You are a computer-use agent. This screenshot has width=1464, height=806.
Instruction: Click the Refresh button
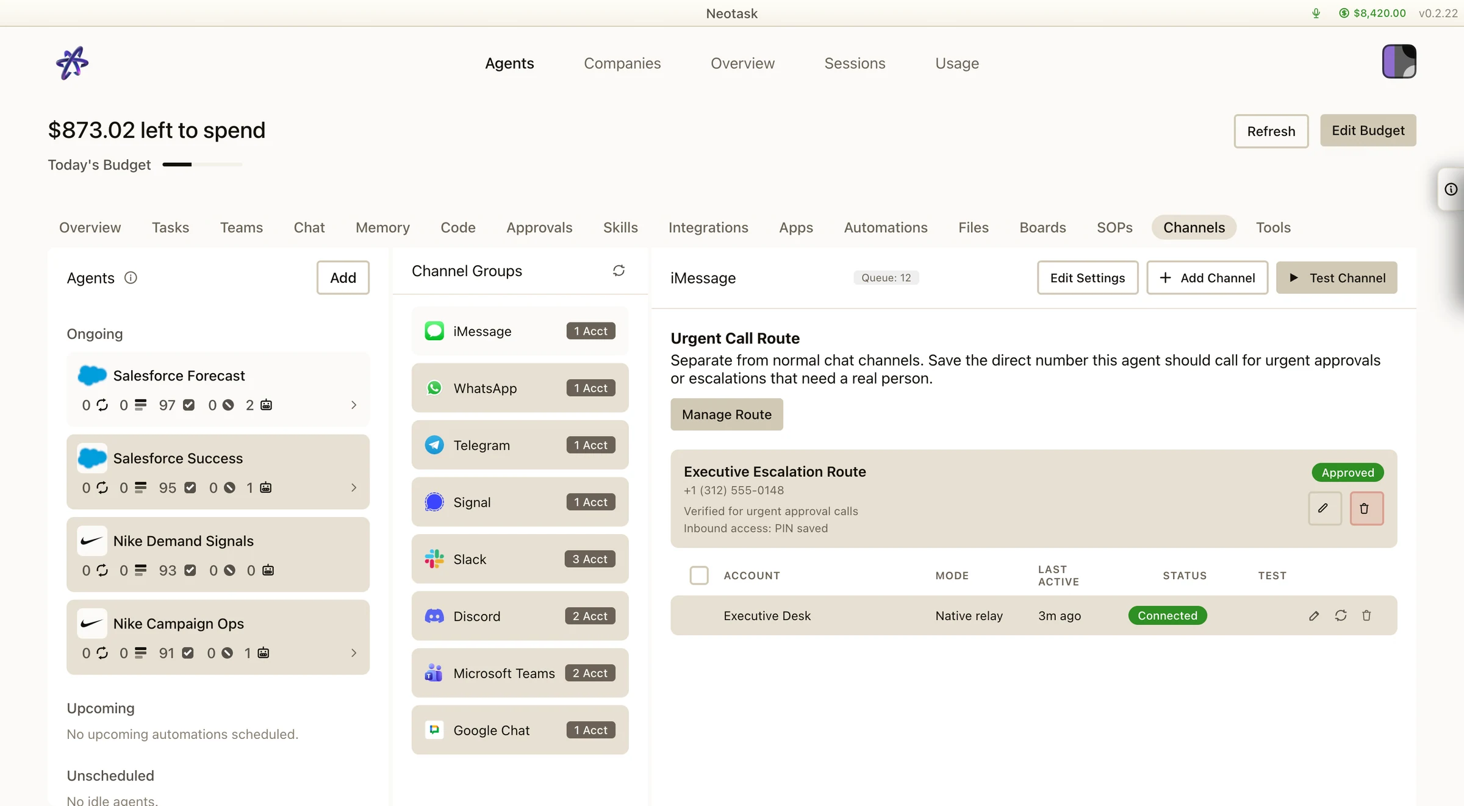point(1271,131)
